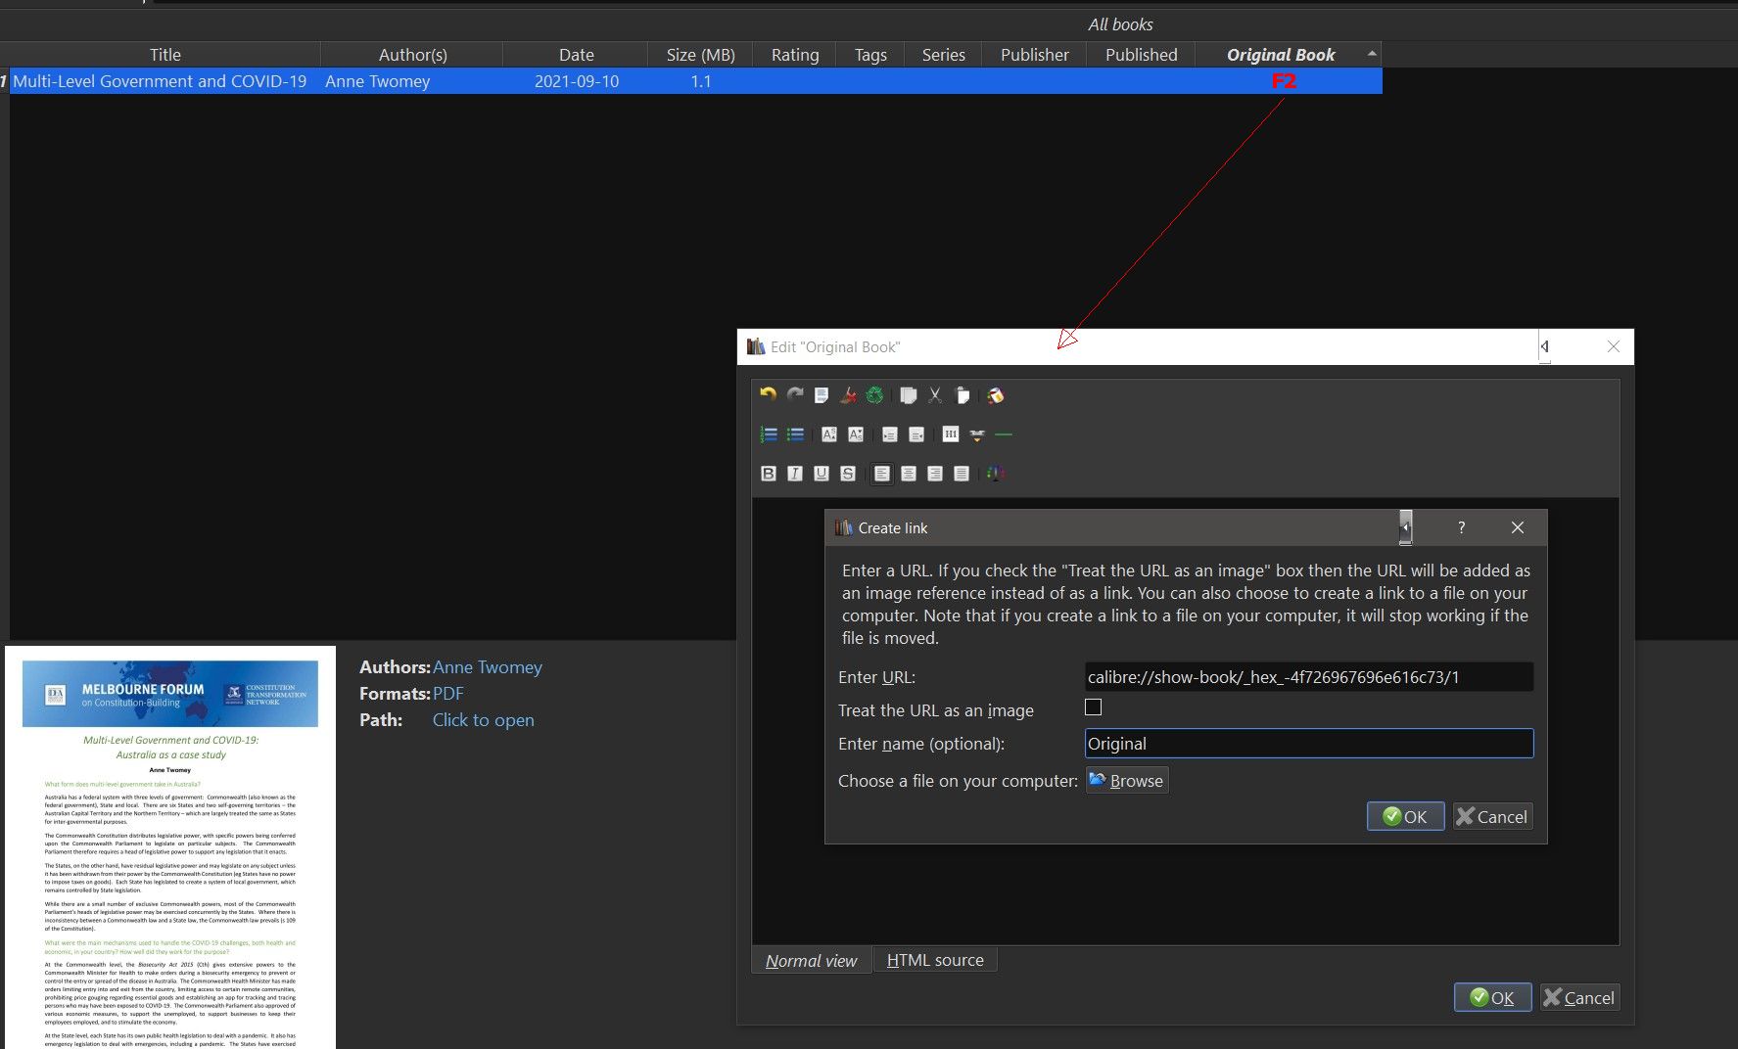Toggle bold formatting
The image size is (1738, 1049).
tap(769, 474)
